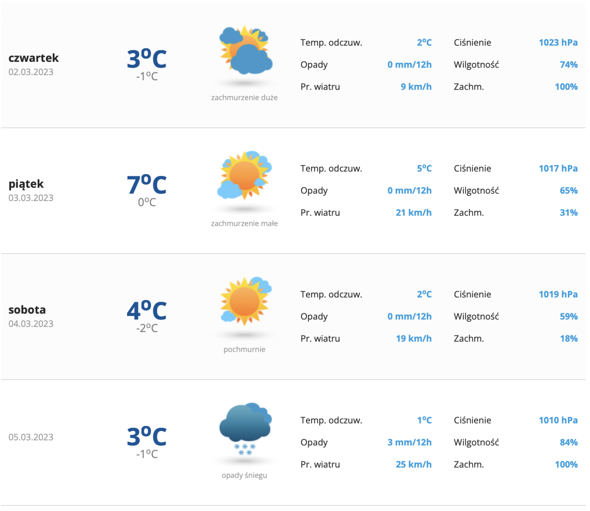Screen dimensions: 590x511
Task: Click the pochmurnie caption under sobota icon
Action: [244, 349]
